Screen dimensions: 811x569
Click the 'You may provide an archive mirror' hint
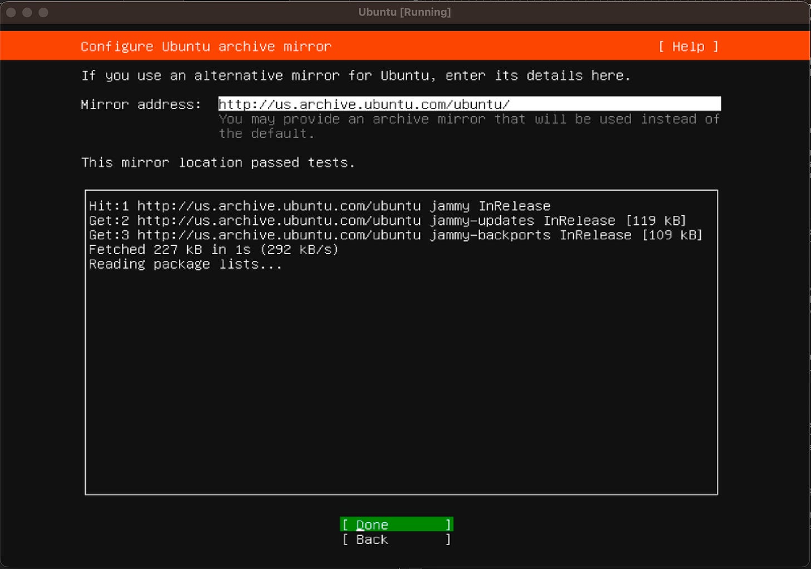[469, 126]
